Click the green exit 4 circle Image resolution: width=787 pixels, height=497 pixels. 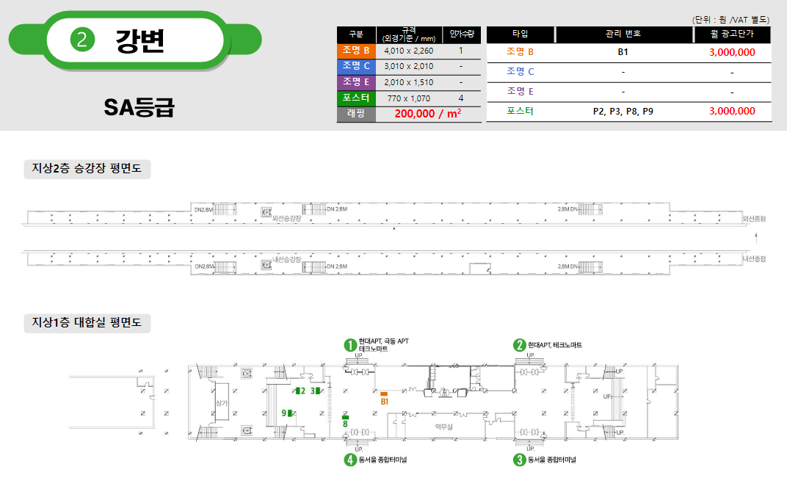[x=350, y=460]
